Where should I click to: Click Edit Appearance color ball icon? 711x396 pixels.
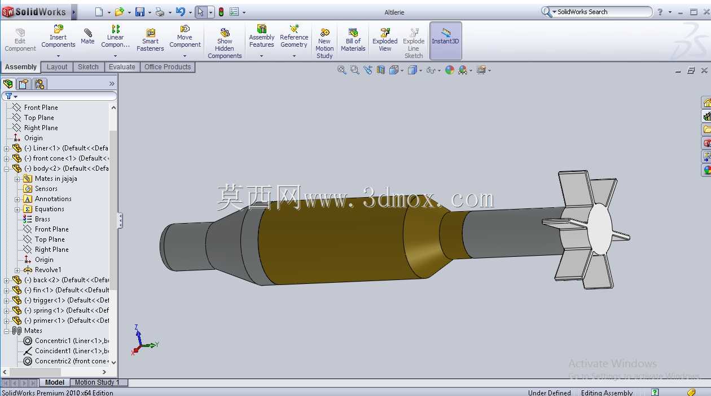point(450,70)
